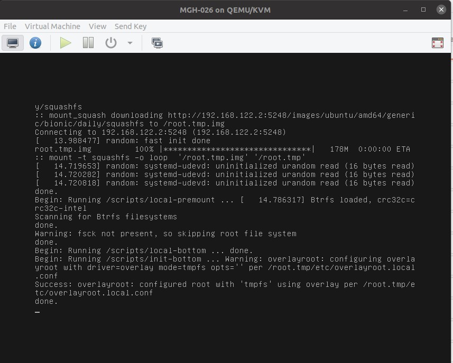Viewport: 453px width, 363px height.
Task: Open the VM snapshots manager
Action: (157, 43)
